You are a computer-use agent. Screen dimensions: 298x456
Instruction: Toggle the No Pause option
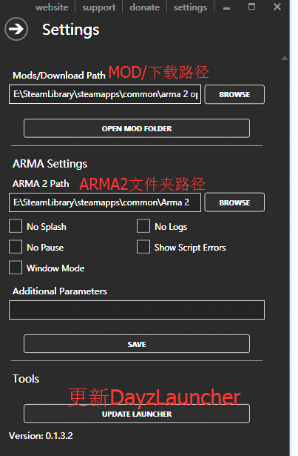coord(16,247)
